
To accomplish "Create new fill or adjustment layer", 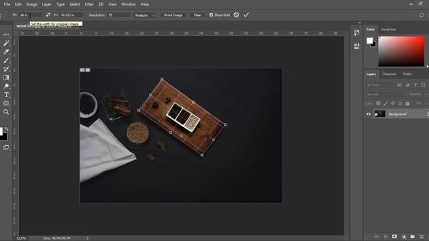I will pos(404,236).
